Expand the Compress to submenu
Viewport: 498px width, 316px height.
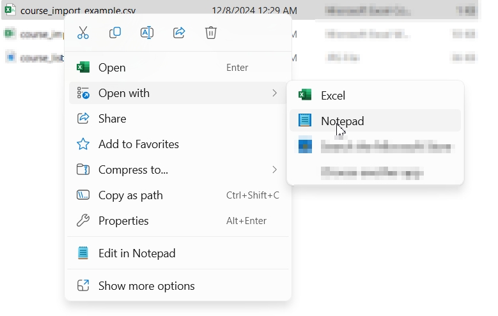178,170
